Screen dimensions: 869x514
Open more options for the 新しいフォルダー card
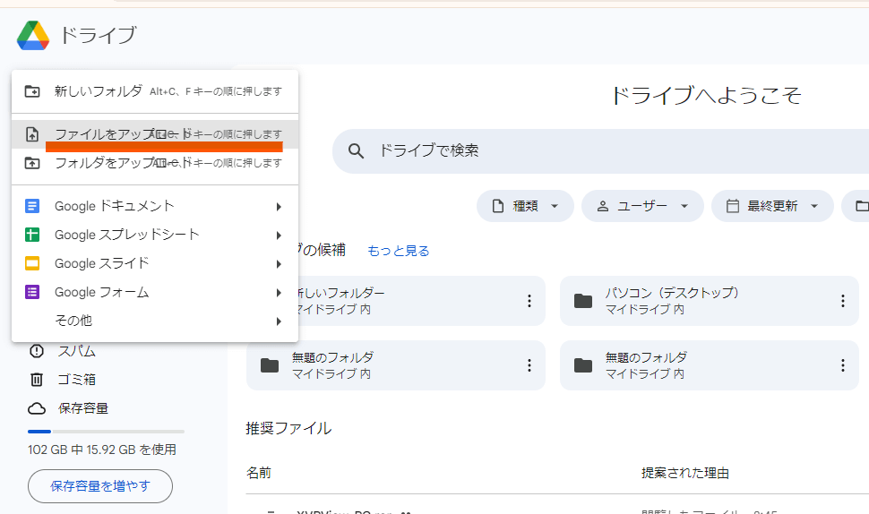pyautogui.click(x=529, y=301)
